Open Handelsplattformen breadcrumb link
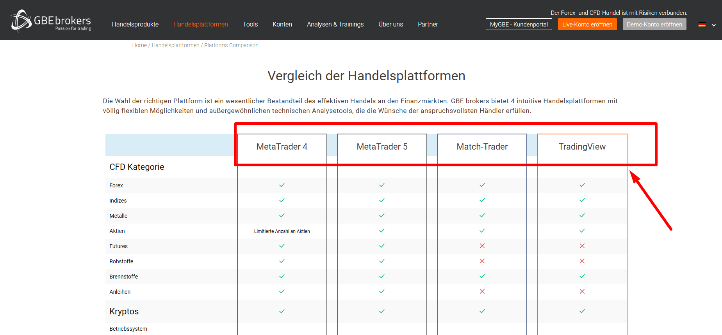The width and height of the screenshot is (722, 335). 176,45
